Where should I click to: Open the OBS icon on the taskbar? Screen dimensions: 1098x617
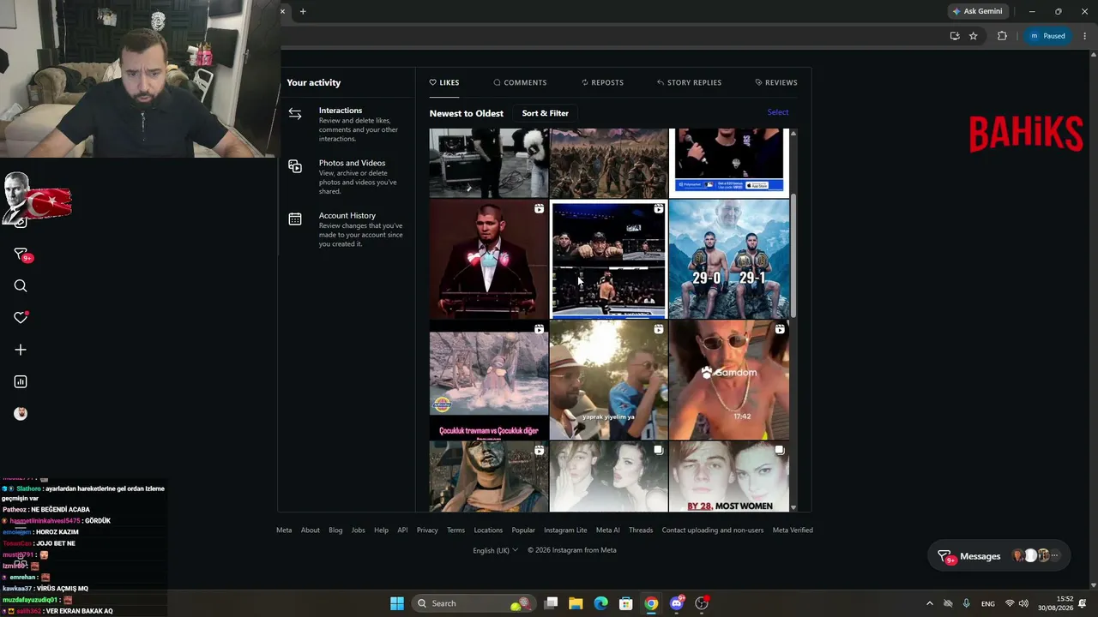coord(702,603)
